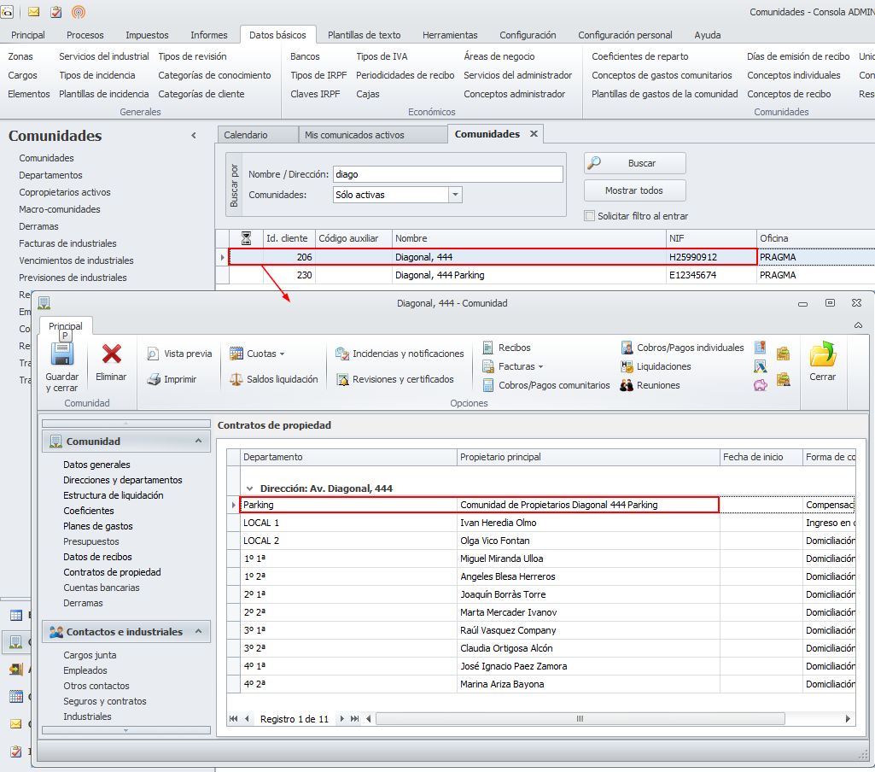Click the red Eliminar X icon

click(x=111, y=355)
